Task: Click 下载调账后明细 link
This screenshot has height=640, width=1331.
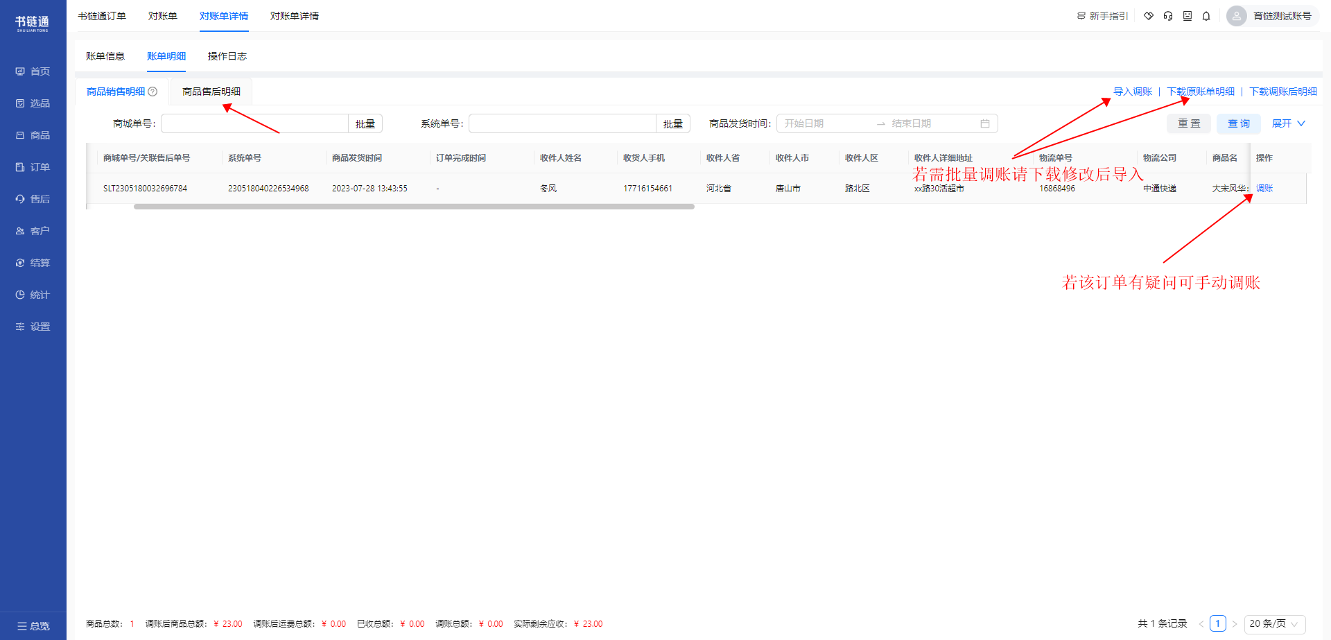Action: point(1283,92)
